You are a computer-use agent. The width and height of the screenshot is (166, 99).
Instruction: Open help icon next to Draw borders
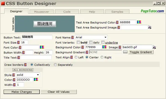[x=25, y=65]
